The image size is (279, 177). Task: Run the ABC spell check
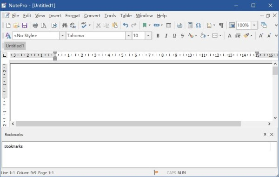(x=84, y=25)
